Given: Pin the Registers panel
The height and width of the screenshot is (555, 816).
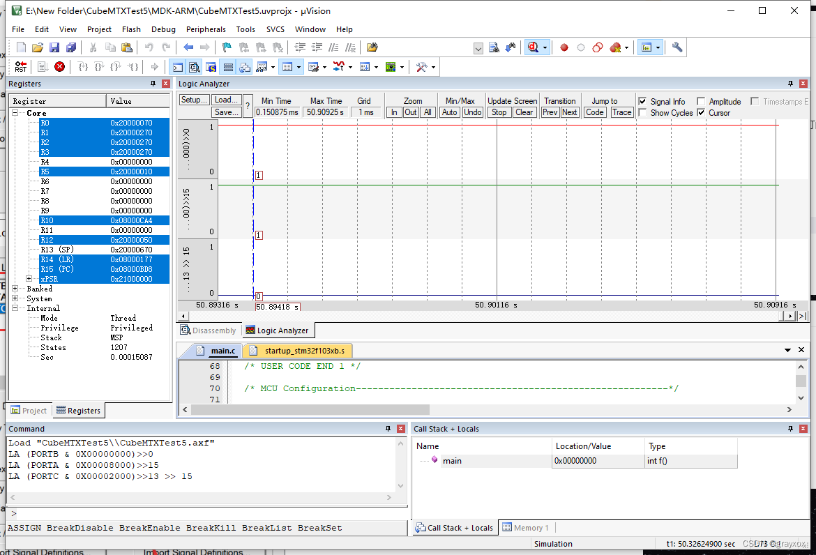Looking at the screenshot, I should 153,84.
